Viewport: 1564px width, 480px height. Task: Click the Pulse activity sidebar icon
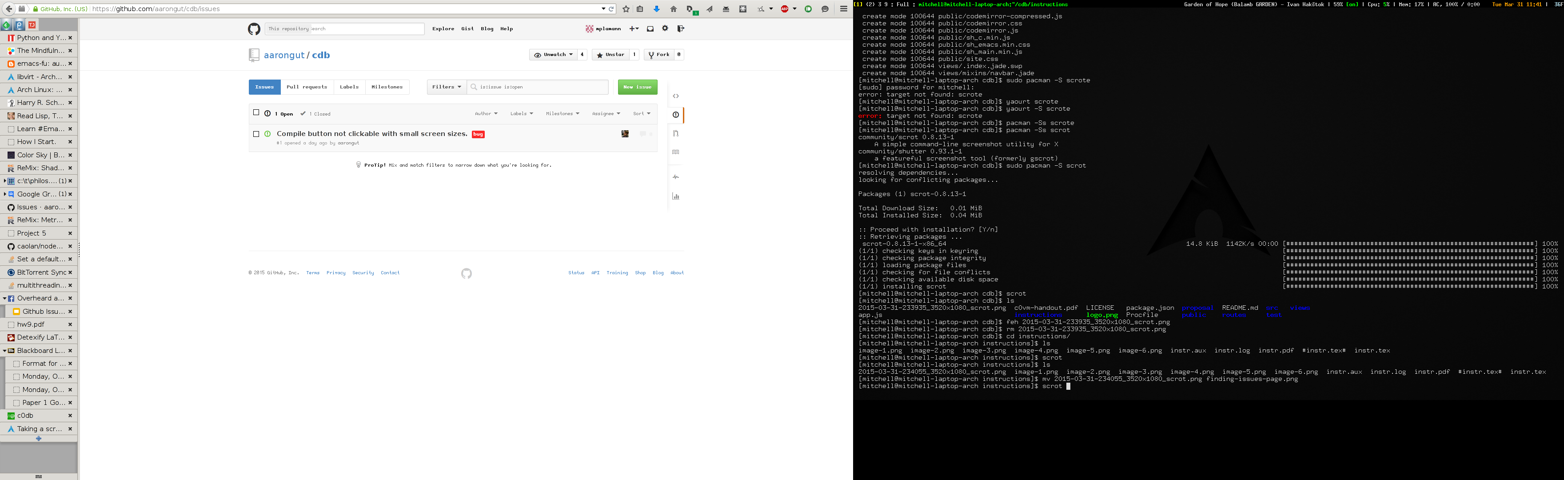pos(676,177)
